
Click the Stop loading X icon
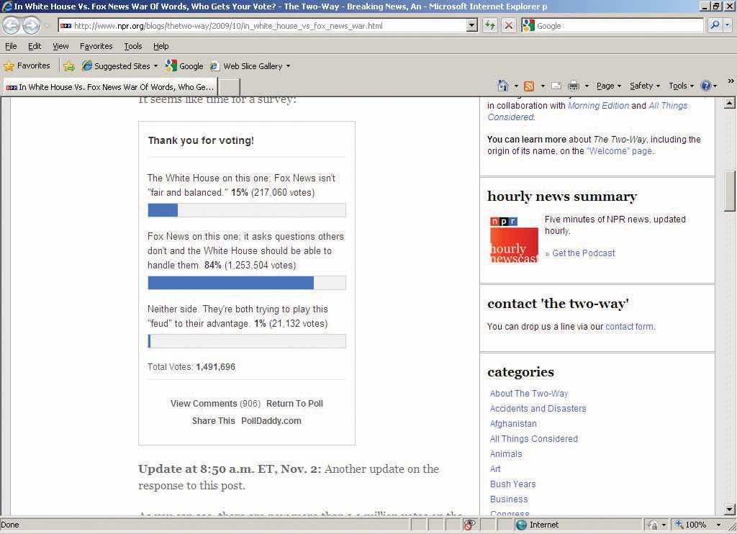[x=508, y=25]
